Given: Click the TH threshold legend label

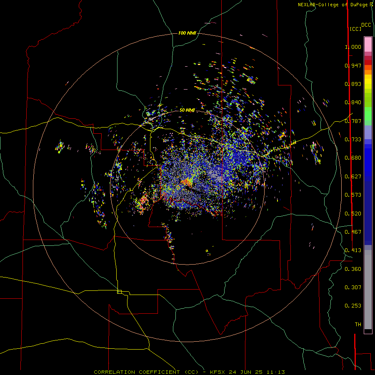Looking at the screenshot, I should click(358, 325).
